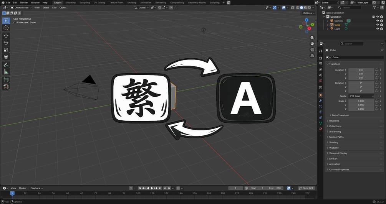
Task: Toggle camera view in the viewport
Action: (x=312, y=49)
